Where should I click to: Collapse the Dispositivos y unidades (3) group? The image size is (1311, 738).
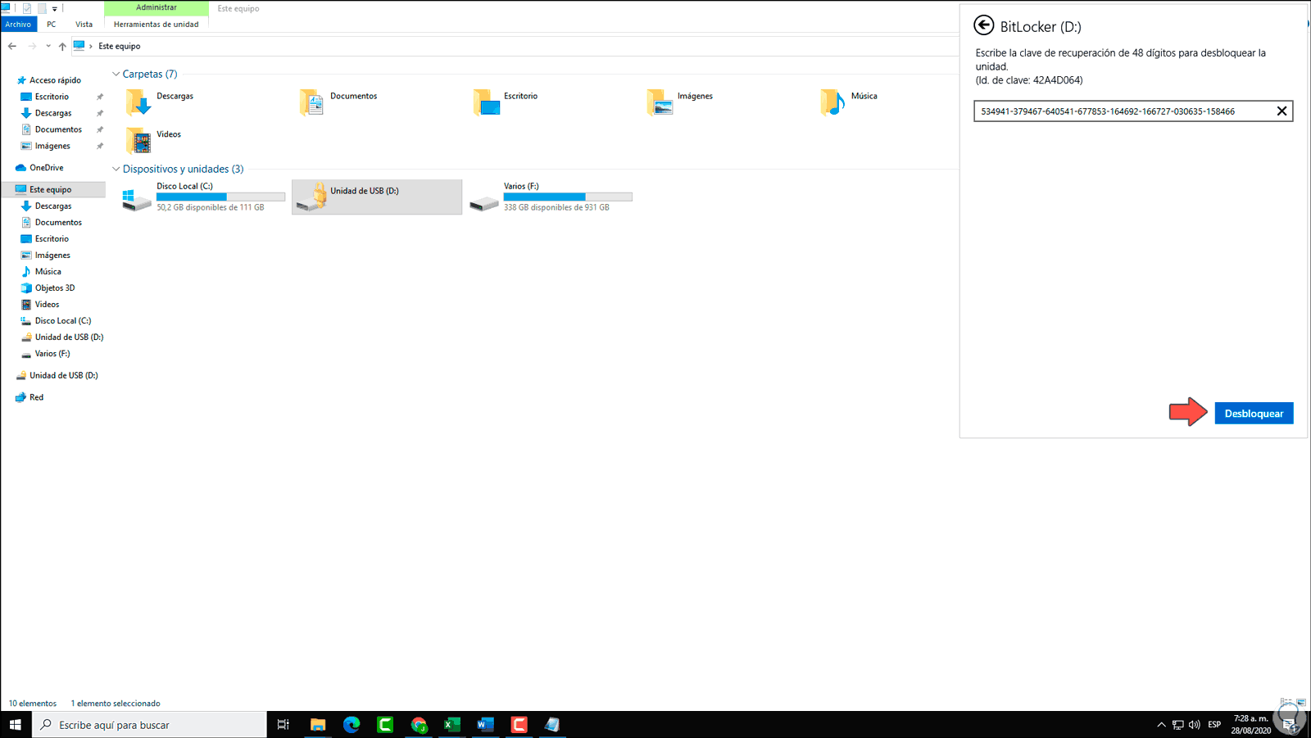(116, 170)
